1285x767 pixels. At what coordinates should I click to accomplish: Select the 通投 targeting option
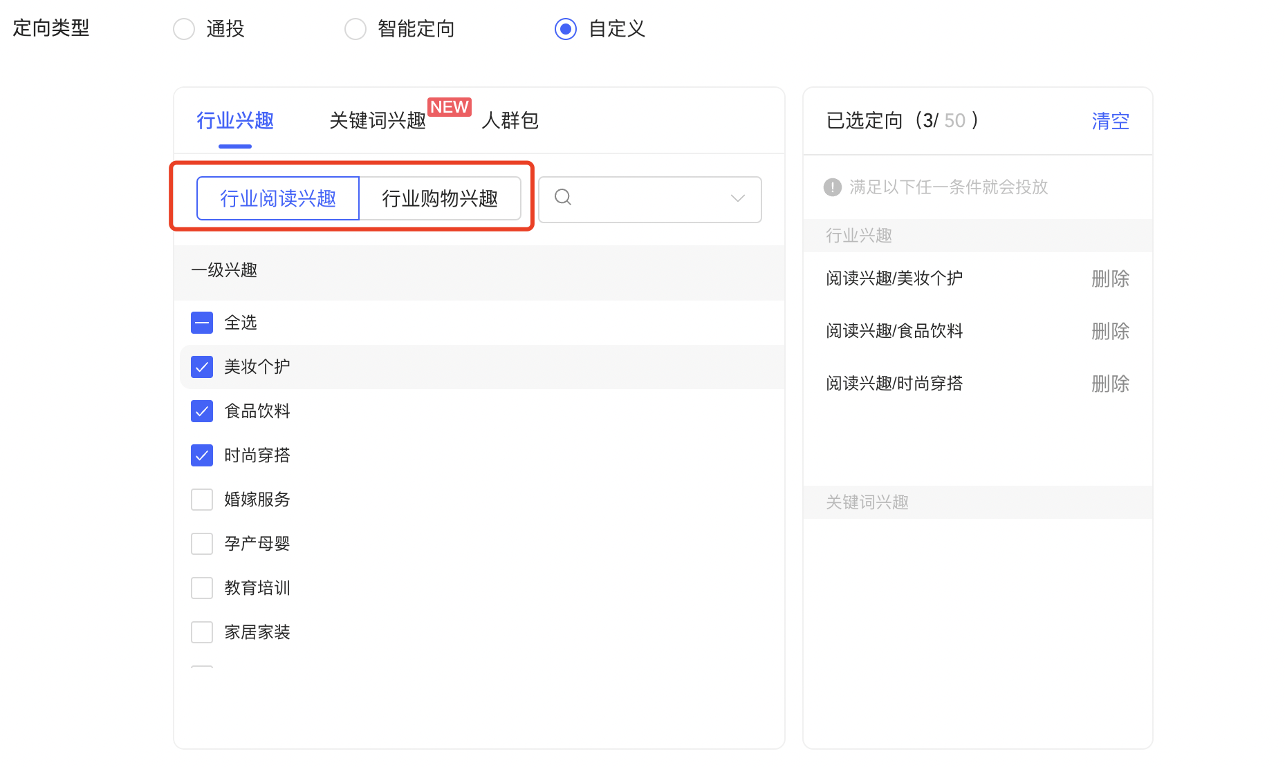[183, 28]
